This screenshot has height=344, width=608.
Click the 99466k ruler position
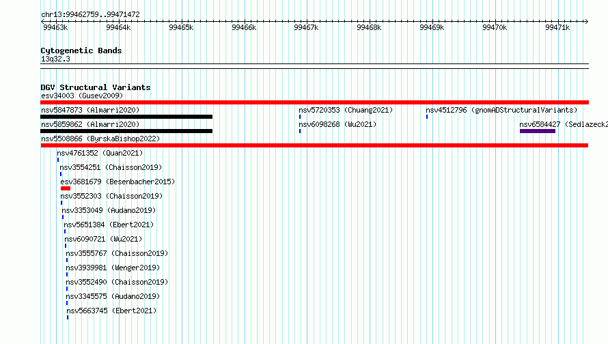point(244,27)
